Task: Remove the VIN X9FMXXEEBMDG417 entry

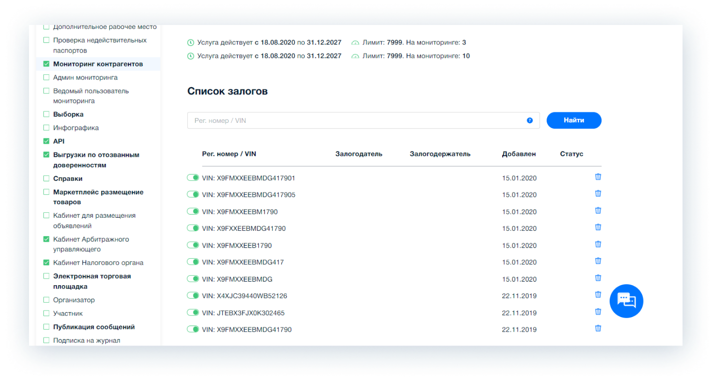Action: [598, 261]
